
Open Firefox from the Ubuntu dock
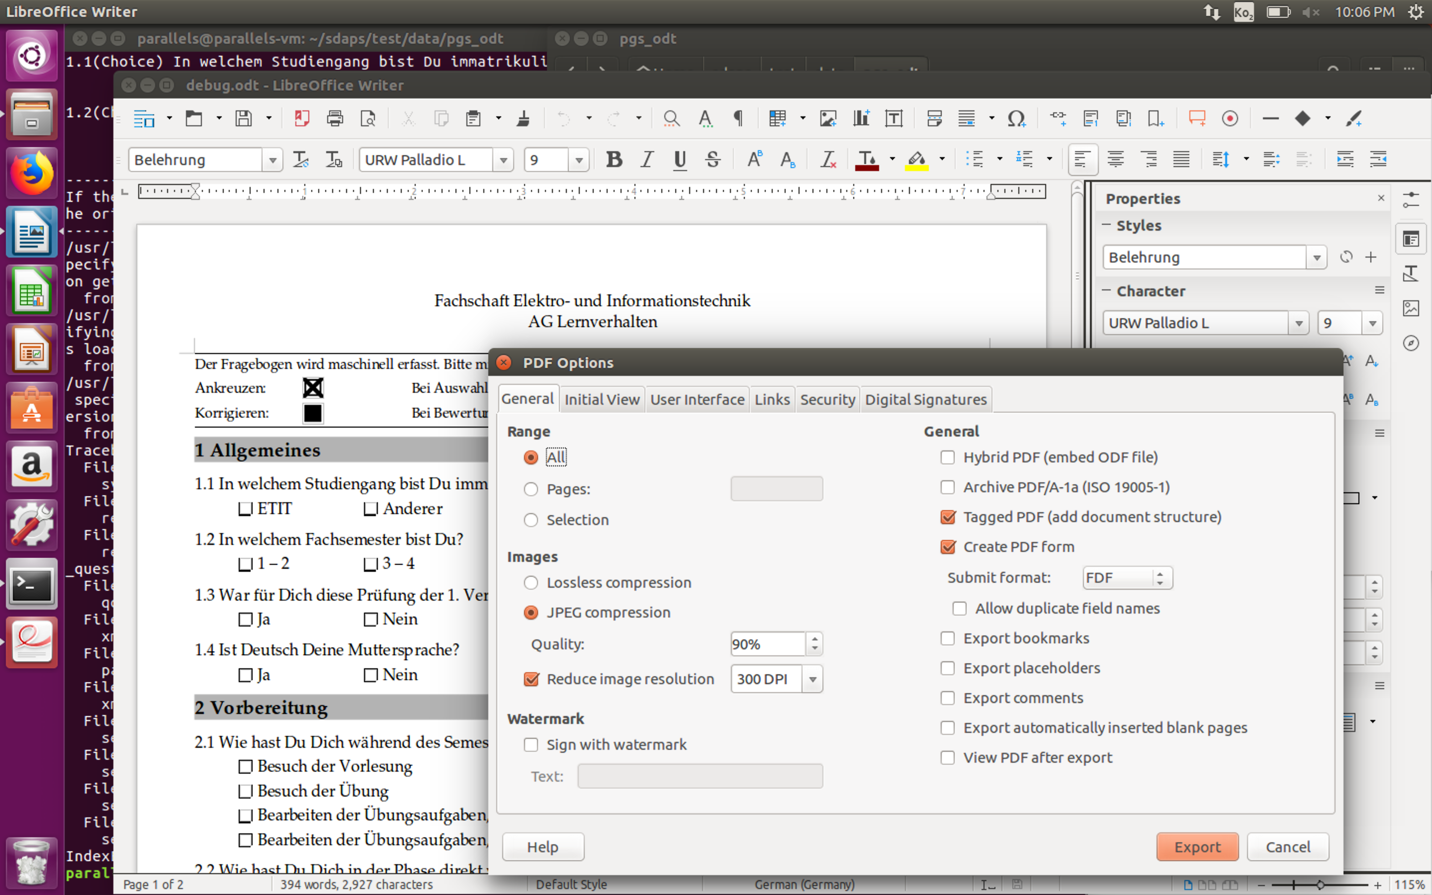point(31,173)
